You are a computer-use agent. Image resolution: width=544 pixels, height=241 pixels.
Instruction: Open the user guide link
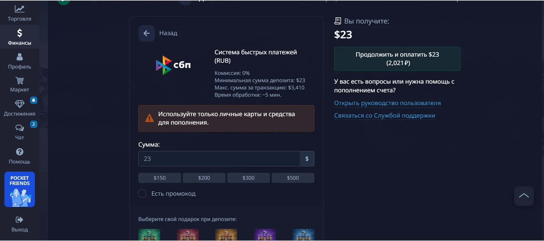pyautogui.click(x=387, y=103)
